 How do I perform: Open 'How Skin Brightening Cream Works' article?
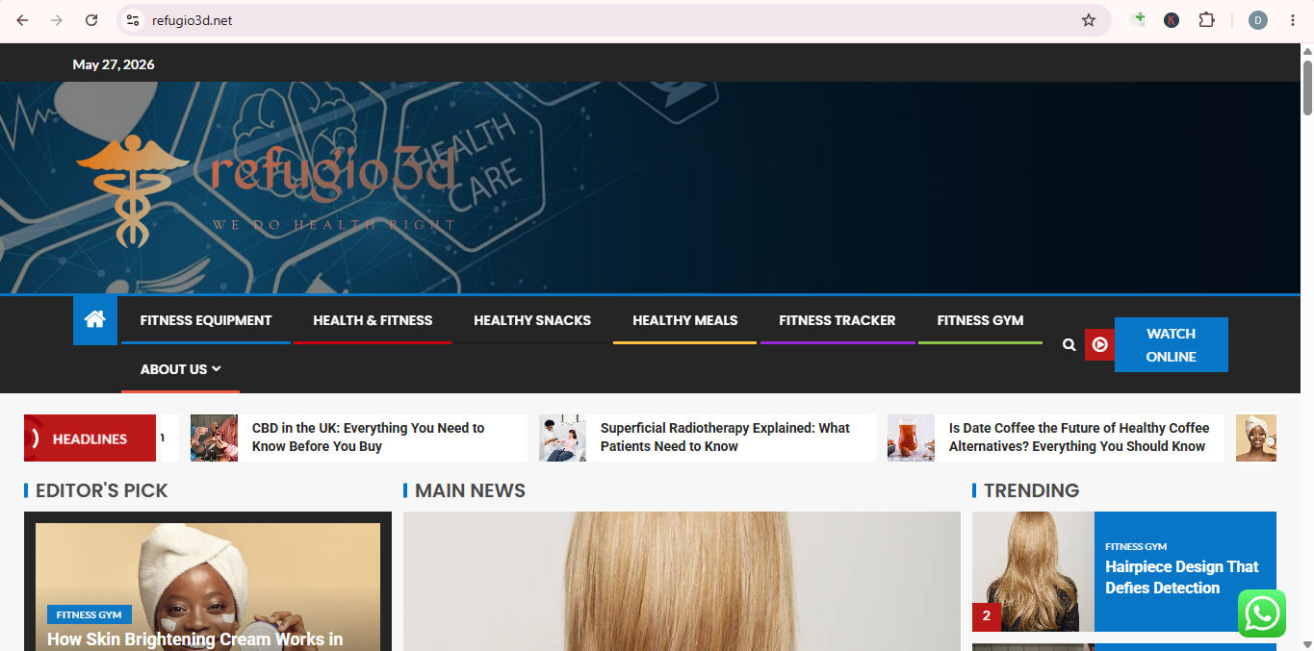[x=194, y=639]
